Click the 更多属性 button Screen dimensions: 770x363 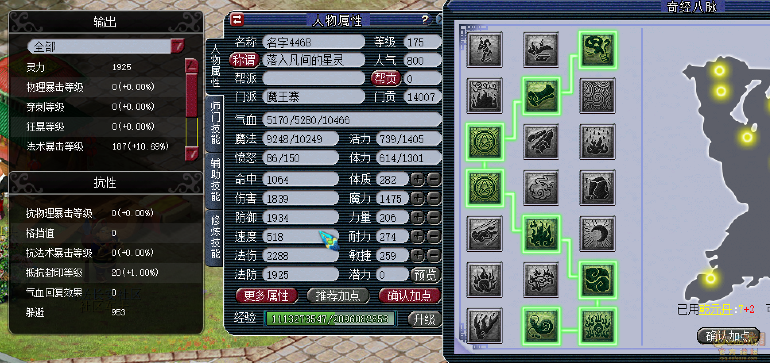pyautogui.click(x=266, y=296)
